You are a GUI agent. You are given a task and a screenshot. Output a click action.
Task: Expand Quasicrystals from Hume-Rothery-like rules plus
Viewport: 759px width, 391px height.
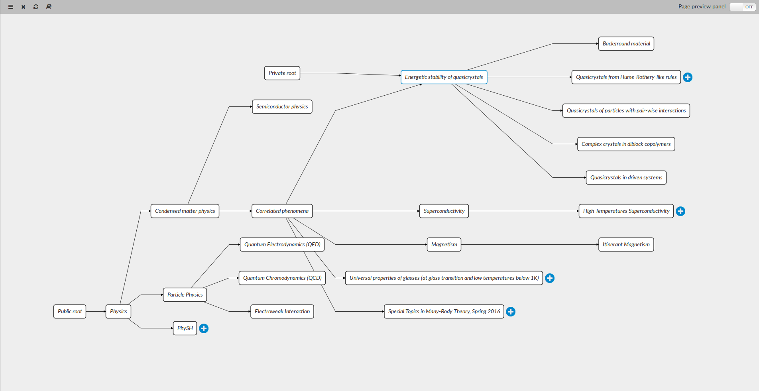688,77
